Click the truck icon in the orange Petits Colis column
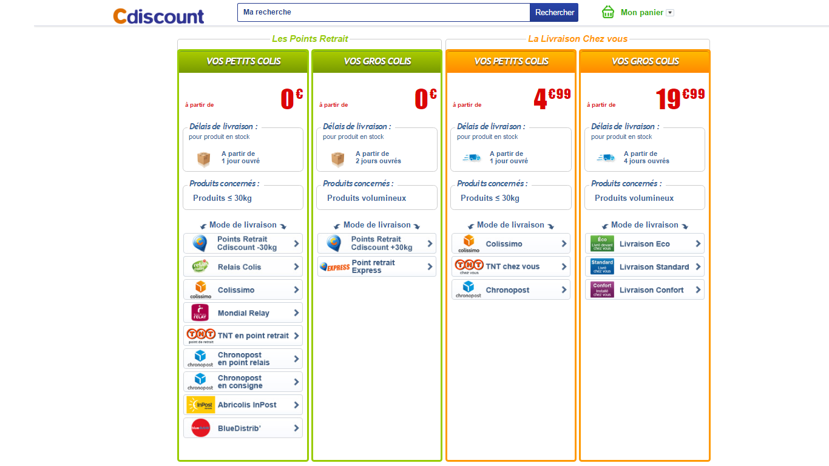Screen dimensions: 829x466 click(x=472, y=158)
